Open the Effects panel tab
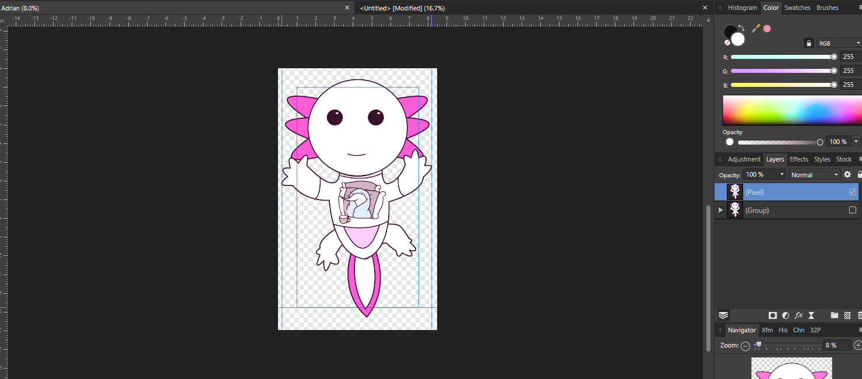Viewport: 862px width, 379px height. (798, 159)
